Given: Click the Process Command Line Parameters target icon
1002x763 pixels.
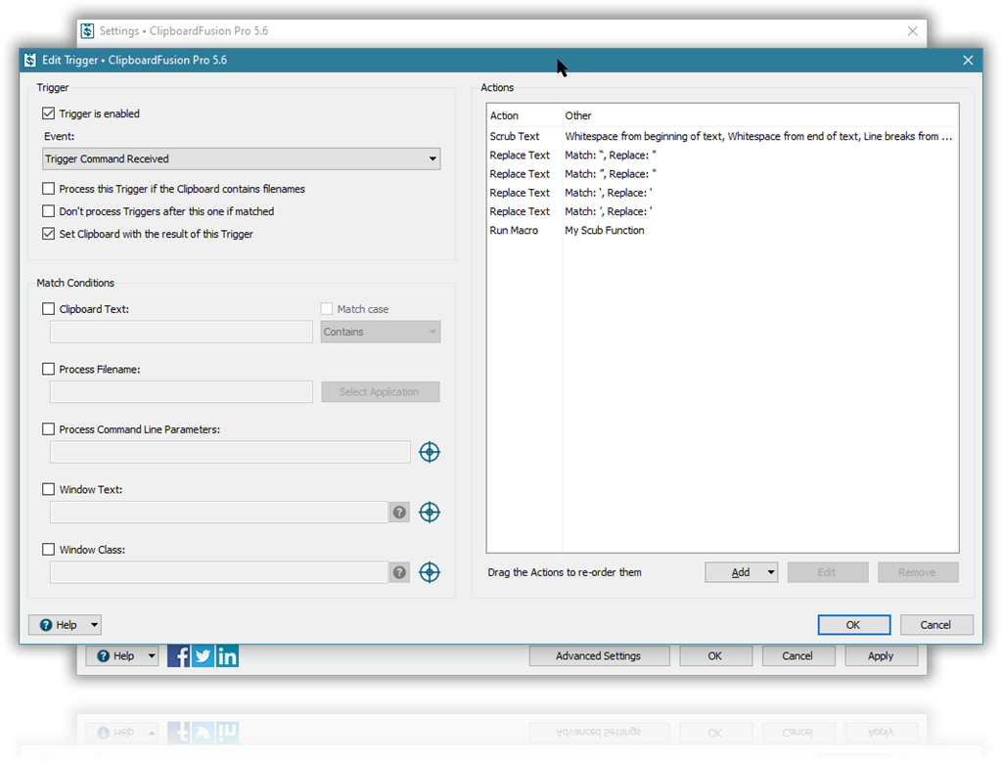Looking at the screenshot, I should click(430, 452).
